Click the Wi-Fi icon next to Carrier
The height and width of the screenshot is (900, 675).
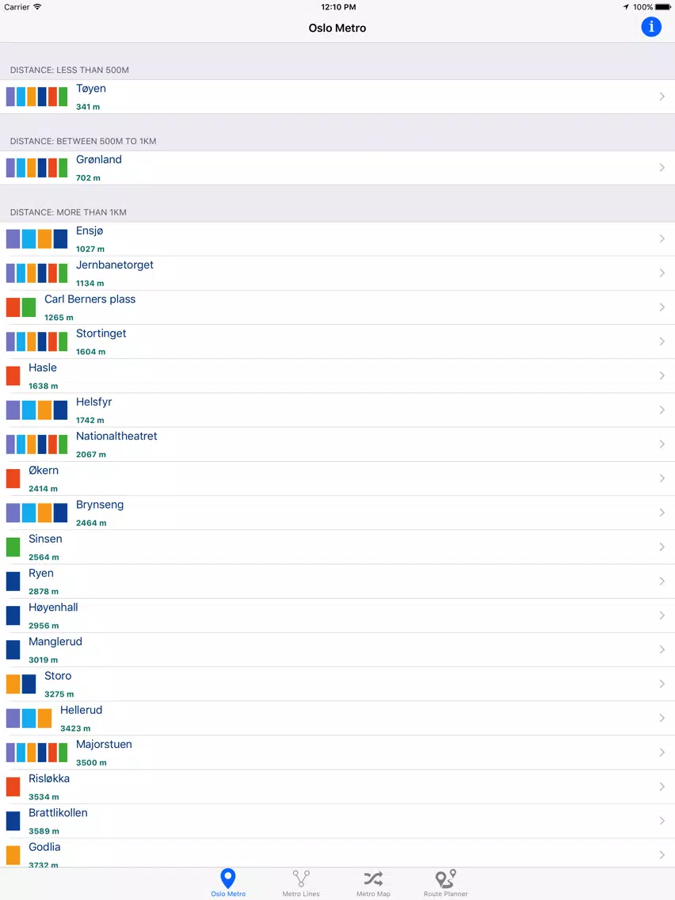pyautogui.click(x=37, y=7)
